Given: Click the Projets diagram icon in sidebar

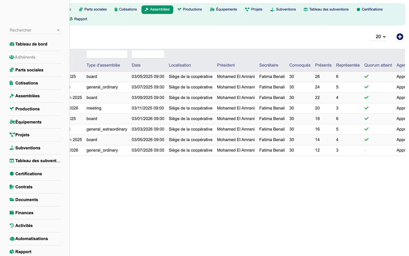Looking at the screenshot, I should click(12, 135).
